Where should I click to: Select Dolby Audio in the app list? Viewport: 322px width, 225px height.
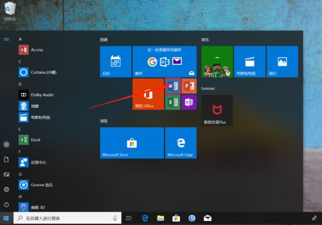[x=42, y=95]
